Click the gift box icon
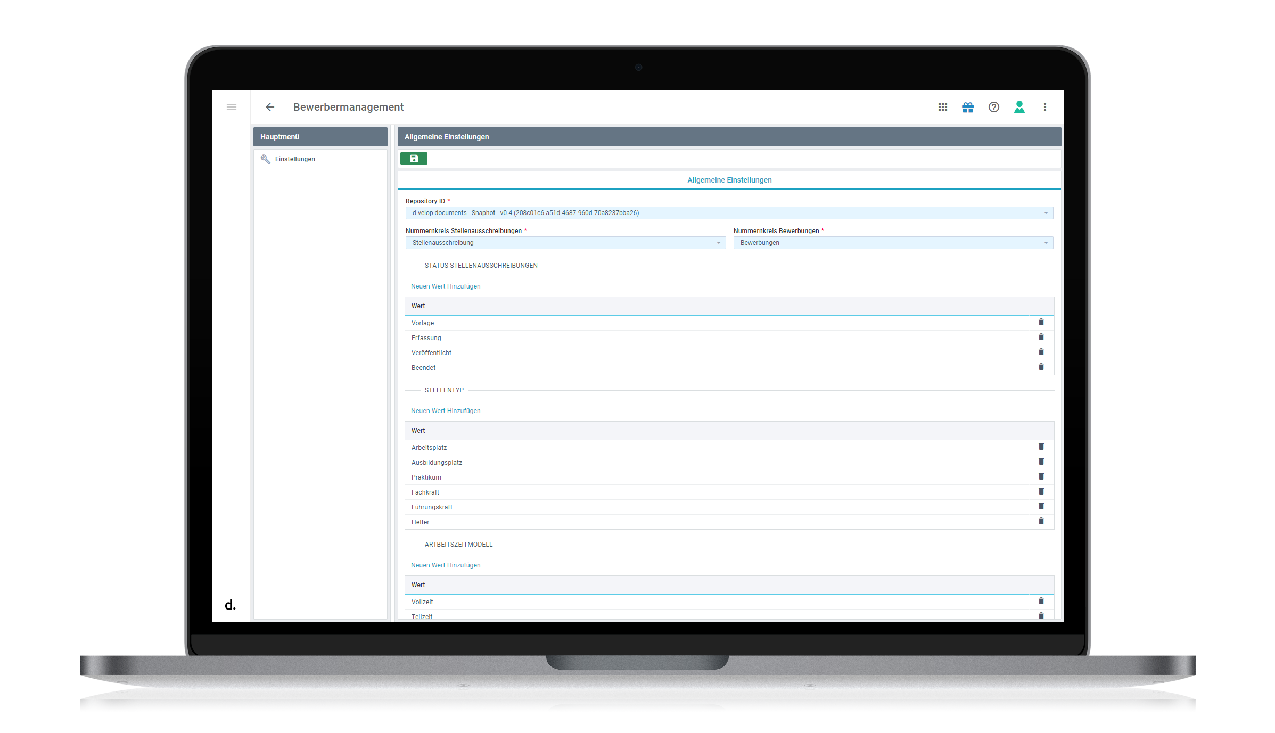1275x733 pixels. (x=968, y=107)
